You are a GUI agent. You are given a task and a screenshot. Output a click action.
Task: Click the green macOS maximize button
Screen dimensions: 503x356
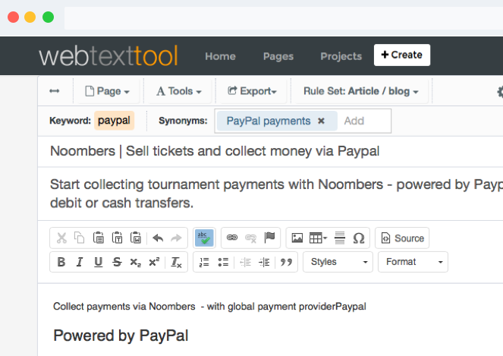pos(48,17)
